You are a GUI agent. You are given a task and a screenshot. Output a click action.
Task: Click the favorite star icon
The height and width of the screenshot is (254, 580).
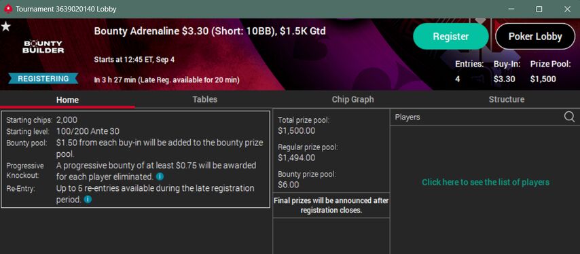5,26
